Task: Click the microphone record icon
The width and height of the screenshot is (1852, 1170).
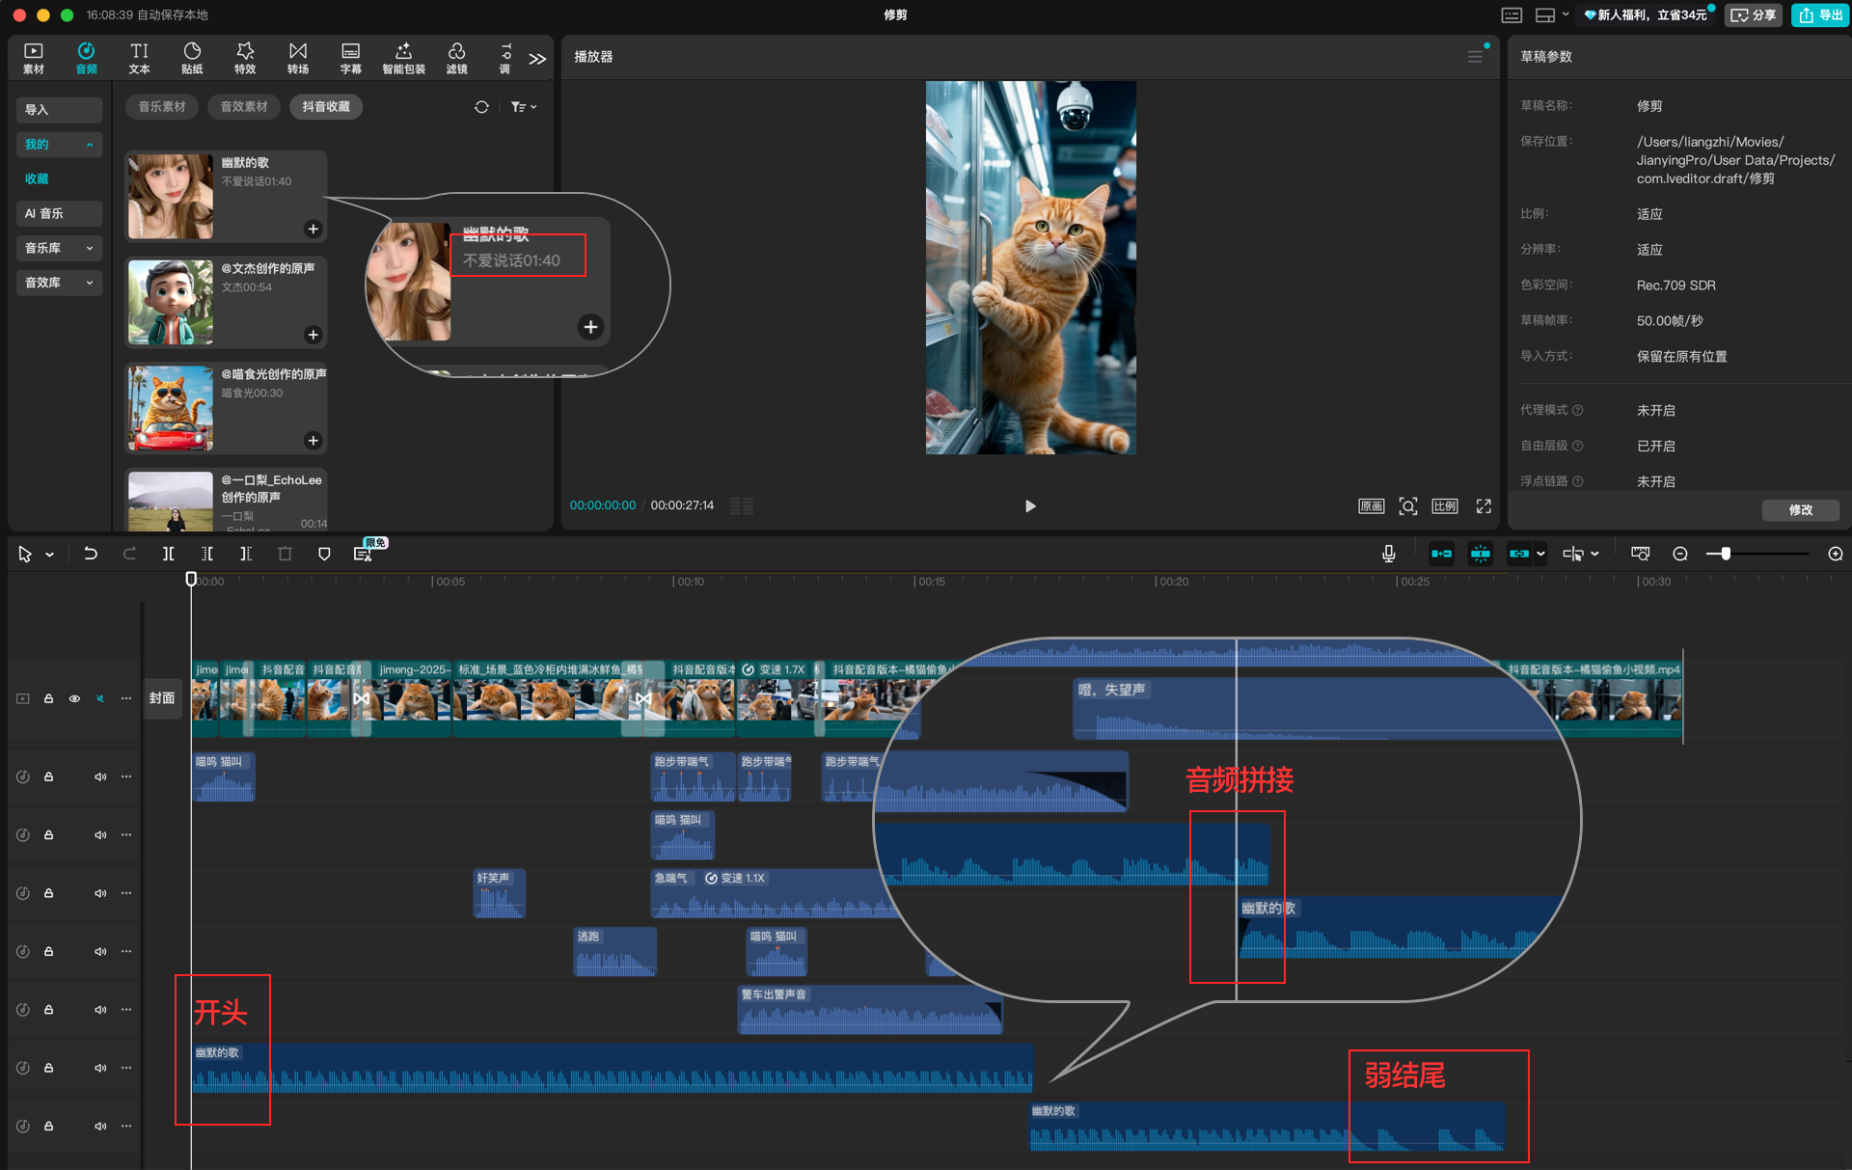Action: coord(1388,554)
